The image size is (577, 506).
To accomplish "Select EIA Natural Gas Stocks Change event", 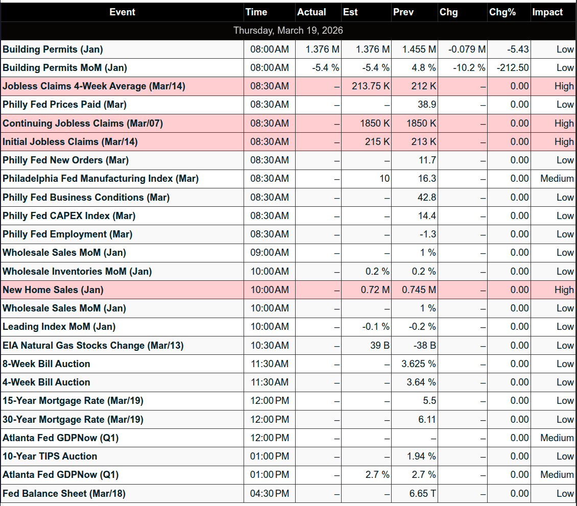I will [93, 345].
